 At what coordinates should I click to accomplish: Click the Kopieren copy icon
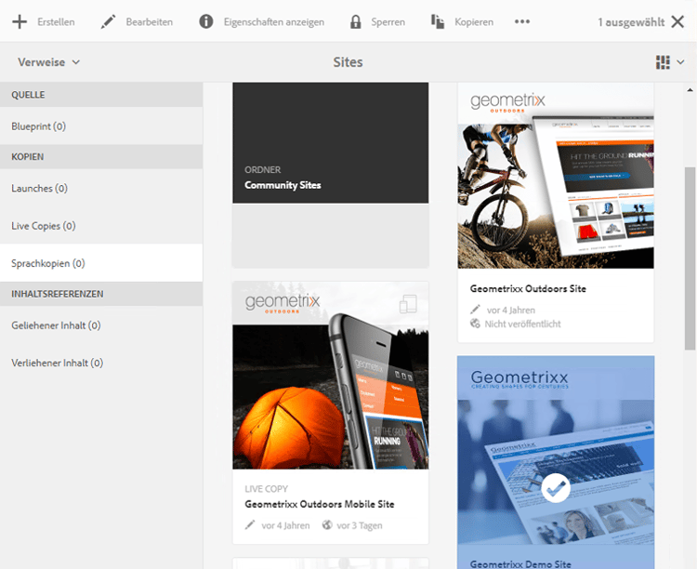[x=438, y=21]
